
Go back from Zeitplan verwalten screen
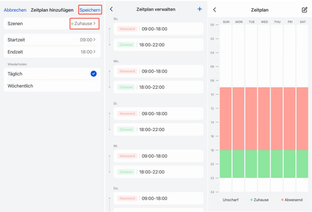click(x=111, y=9)
